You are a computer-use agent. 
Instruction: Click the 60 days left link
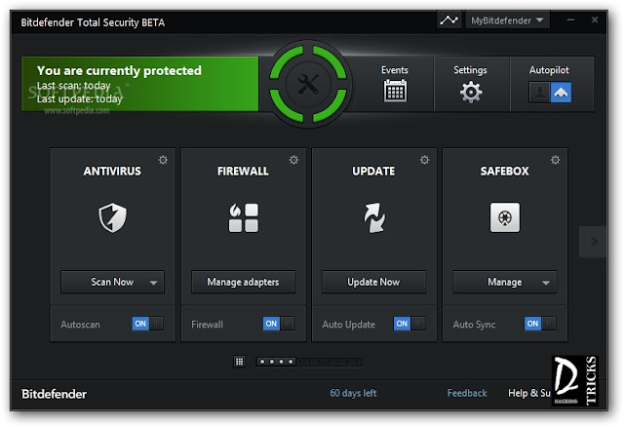tap(353, 393)
